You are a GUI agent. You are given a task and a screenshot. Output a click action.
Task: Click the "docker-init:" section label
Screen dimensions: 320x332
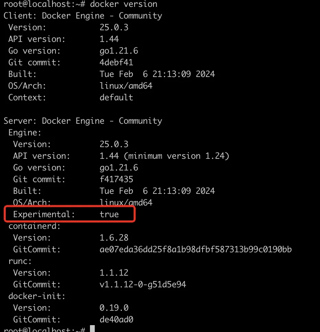coord(37,296)
